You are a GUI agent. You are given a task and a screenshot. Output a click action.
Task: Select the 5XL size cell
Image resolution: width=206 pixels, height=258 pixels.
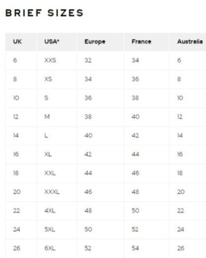[x=50, y=229]
